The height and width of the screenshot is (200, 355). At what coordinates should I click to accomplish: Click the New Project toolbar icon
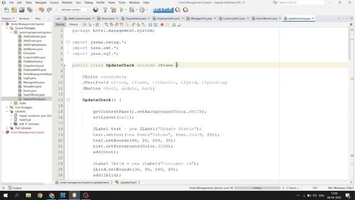coord(14,10)
